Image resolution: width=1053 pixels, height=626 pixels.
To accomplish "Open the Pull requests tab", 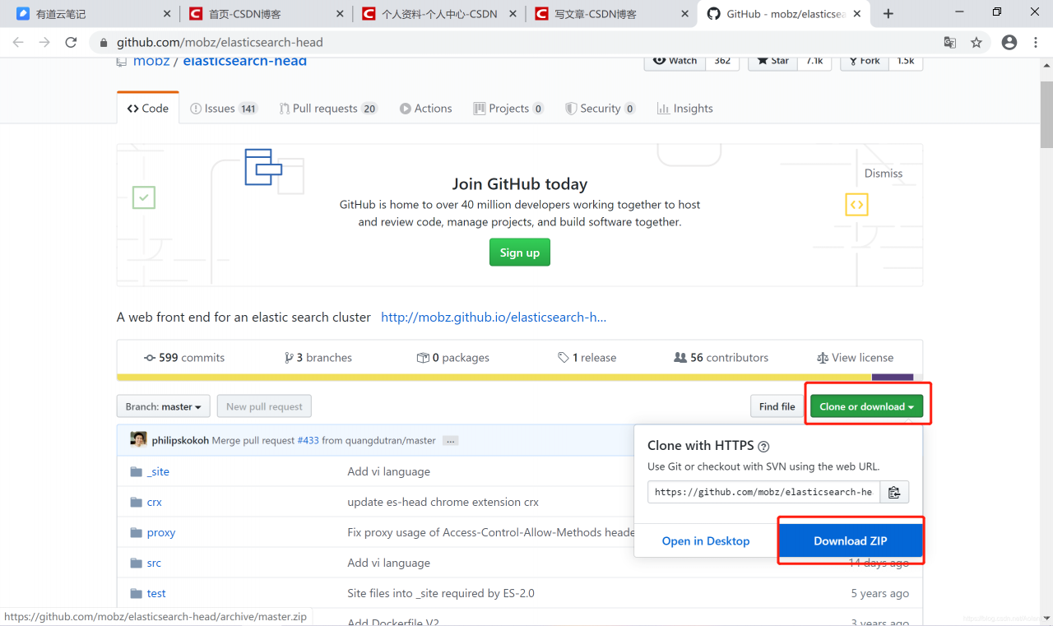I will tap(328, 109).
